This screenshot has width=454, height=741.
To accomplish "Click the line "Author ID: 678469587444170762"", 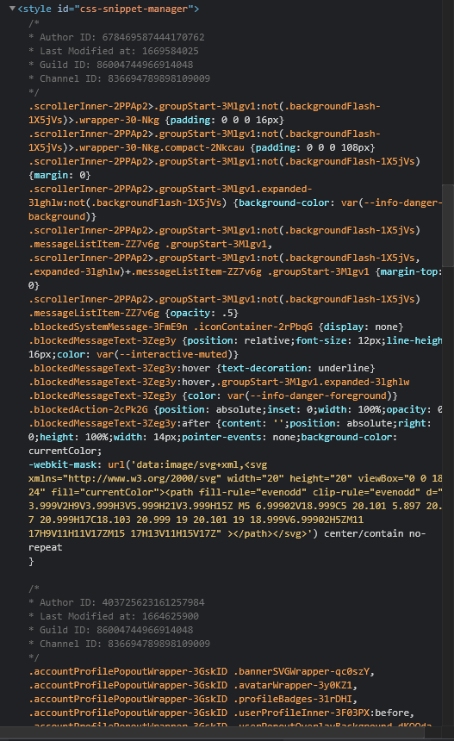I will pos(116,37).
